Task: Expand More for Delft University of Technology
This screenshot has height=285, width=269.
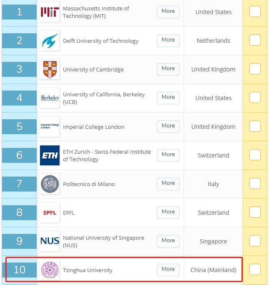Action: [168, 41]
